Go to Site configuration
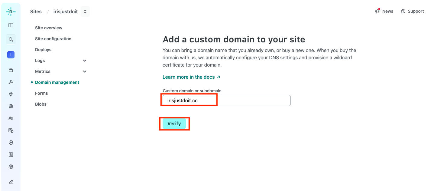 point(53,39)
